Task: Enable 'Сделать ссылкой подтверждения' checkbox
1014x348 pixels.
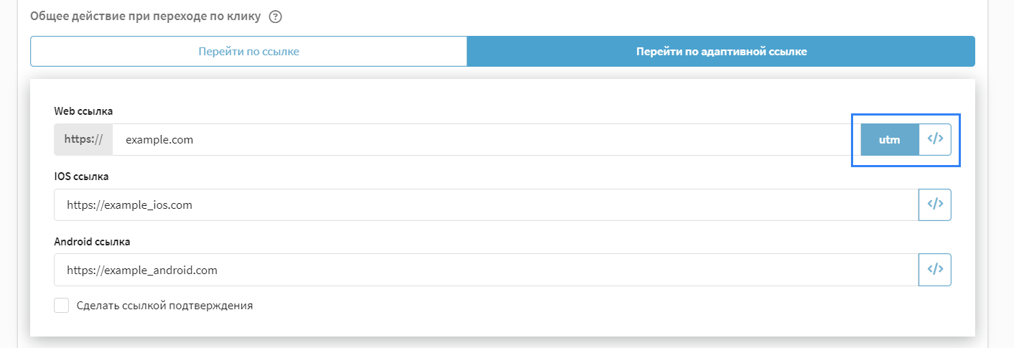Action: [62, 306]
